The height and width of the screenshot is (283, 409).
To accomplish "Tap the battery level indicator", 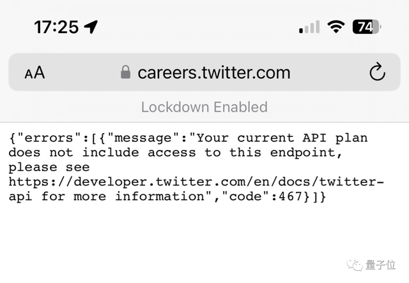I will tap(366, 27).
